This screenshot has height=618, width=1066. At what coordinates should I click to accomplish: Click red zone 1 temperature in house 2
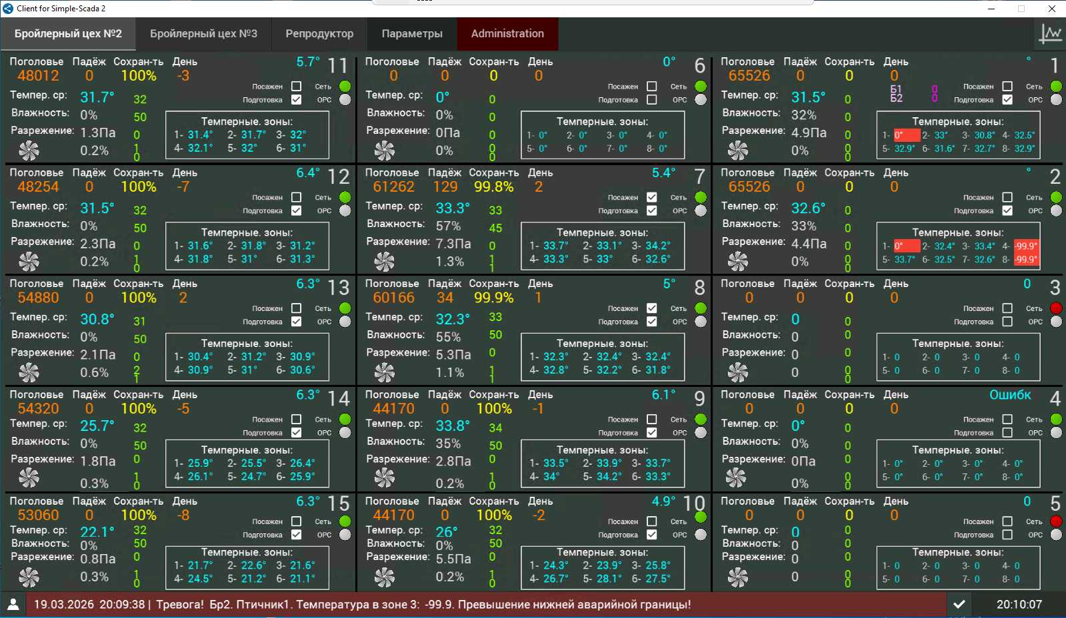pyautogui.click(x=906, y=246)
